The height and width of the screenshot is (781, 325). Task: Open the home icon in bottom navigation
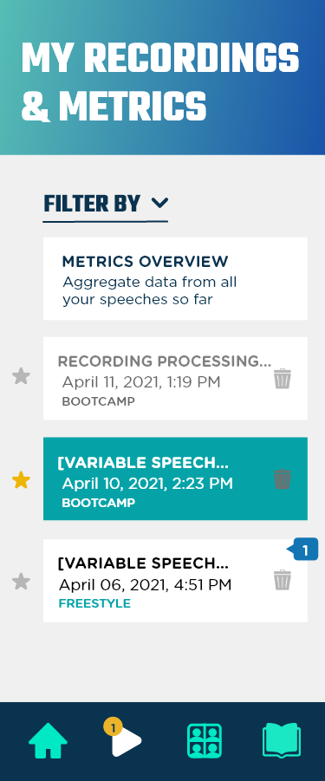point(48,740)
